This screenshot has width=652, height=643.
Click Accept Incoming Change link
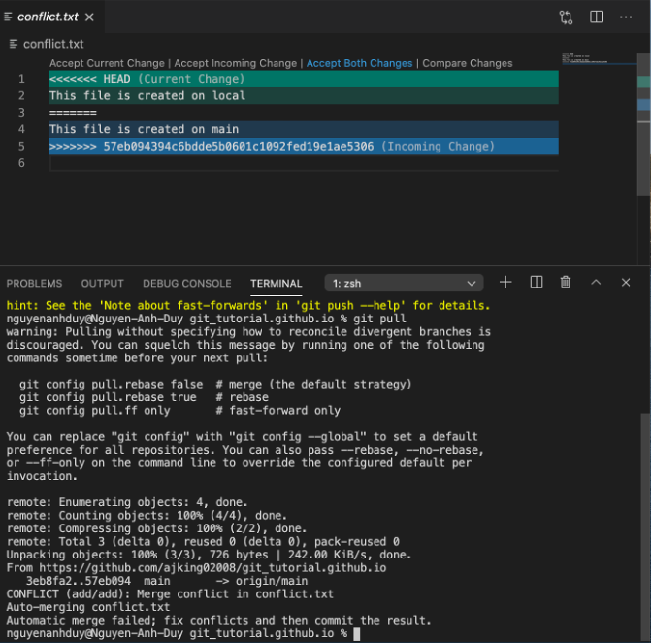[234, 63]
